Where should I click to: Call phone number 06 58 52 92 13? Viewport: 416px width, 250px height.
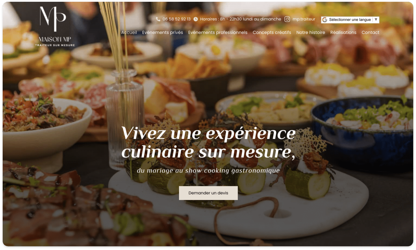[177, 19]
